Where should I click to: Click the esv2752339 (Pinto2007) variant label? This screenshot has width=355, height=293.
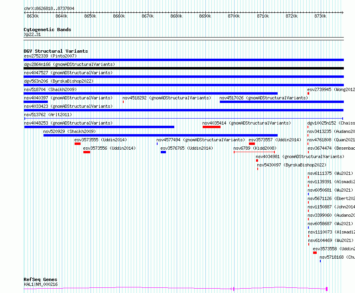pyautogui.click(x=50, y=56)
